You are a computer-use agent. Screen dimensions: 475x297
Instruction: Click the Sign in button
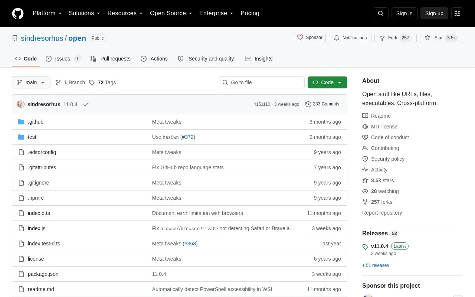pos(404,13)
